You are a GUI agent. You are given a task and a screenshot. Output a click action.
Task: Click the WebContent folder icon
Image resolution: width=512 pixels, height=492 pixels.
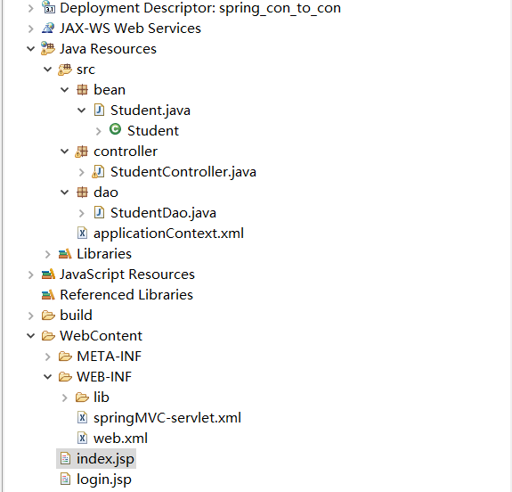pyautogui.click(x=48, y=335)
